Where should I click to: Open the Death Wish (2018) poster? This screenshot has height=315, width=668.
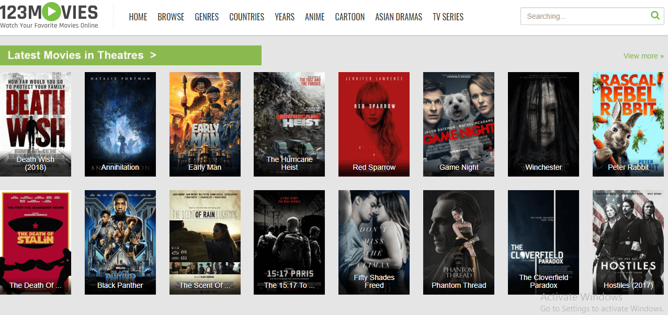[x=36, y=124]
